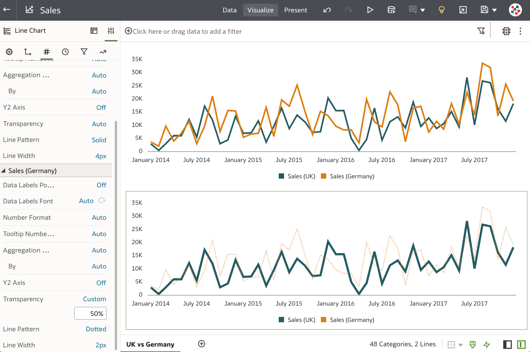The height and width of the screenshot is (352, 530).
Task: Switch to the Data tab
Action: coord(230,10)
